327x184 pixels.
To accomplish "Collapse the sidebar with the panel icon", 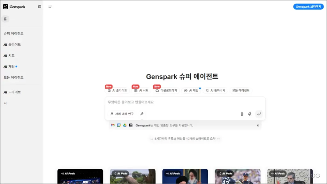I will (40, 7).
